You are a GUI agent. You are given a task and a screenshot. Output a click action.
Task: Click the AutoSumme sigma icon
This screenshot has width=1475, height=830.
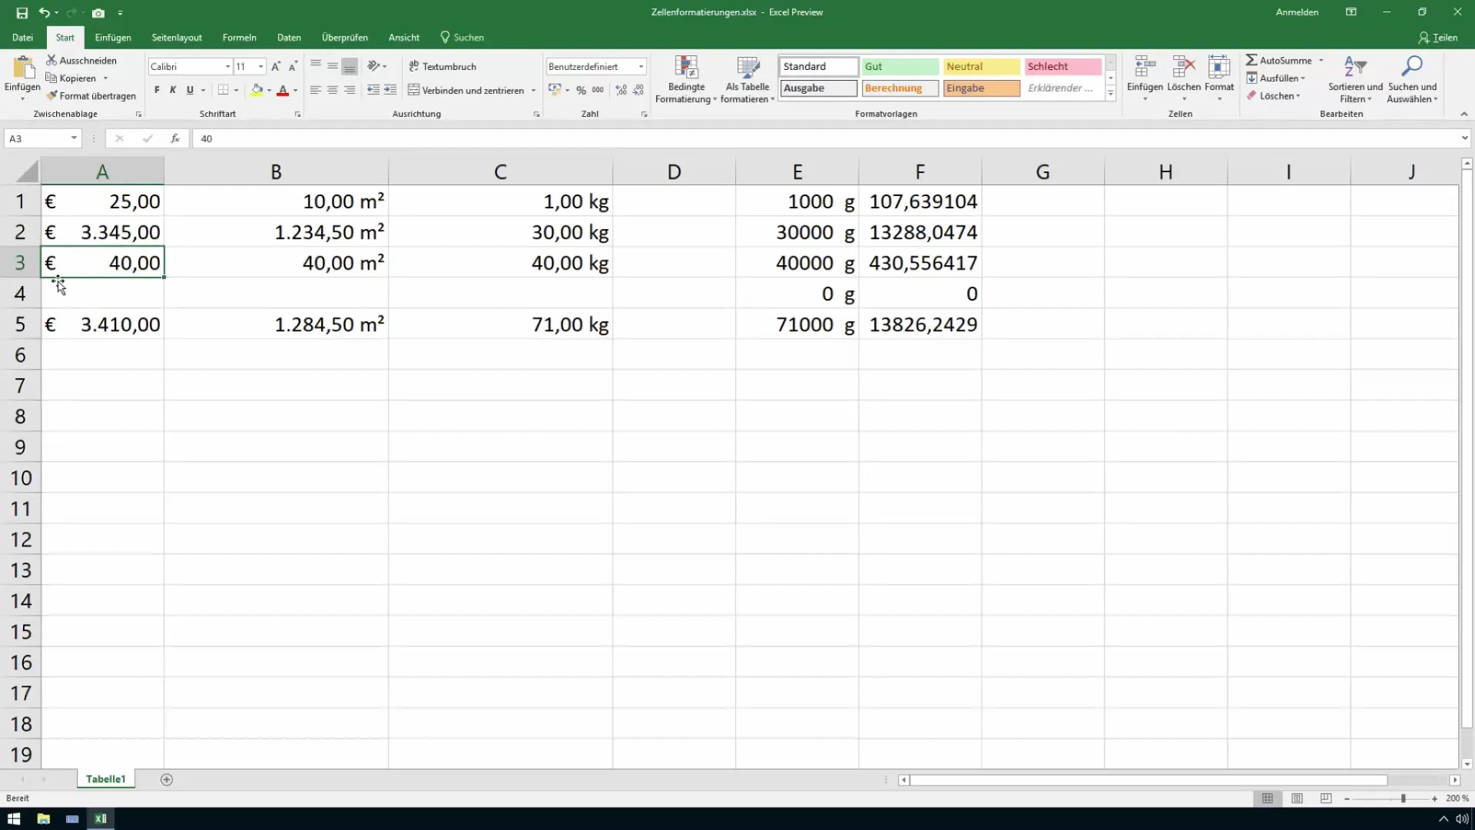(x=1251, y=60)
